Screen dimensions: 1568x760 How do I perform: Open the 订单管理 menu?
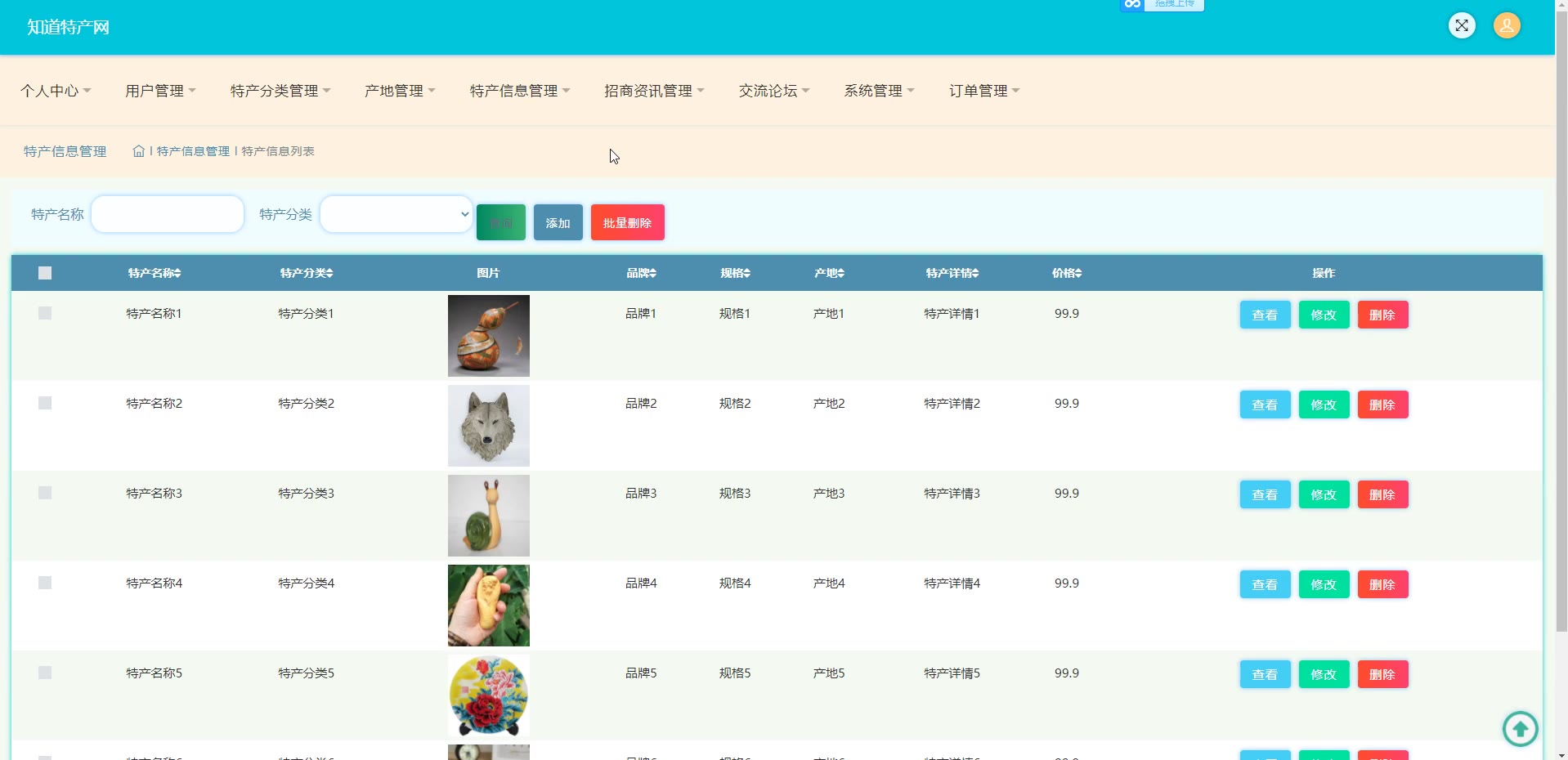984,91
